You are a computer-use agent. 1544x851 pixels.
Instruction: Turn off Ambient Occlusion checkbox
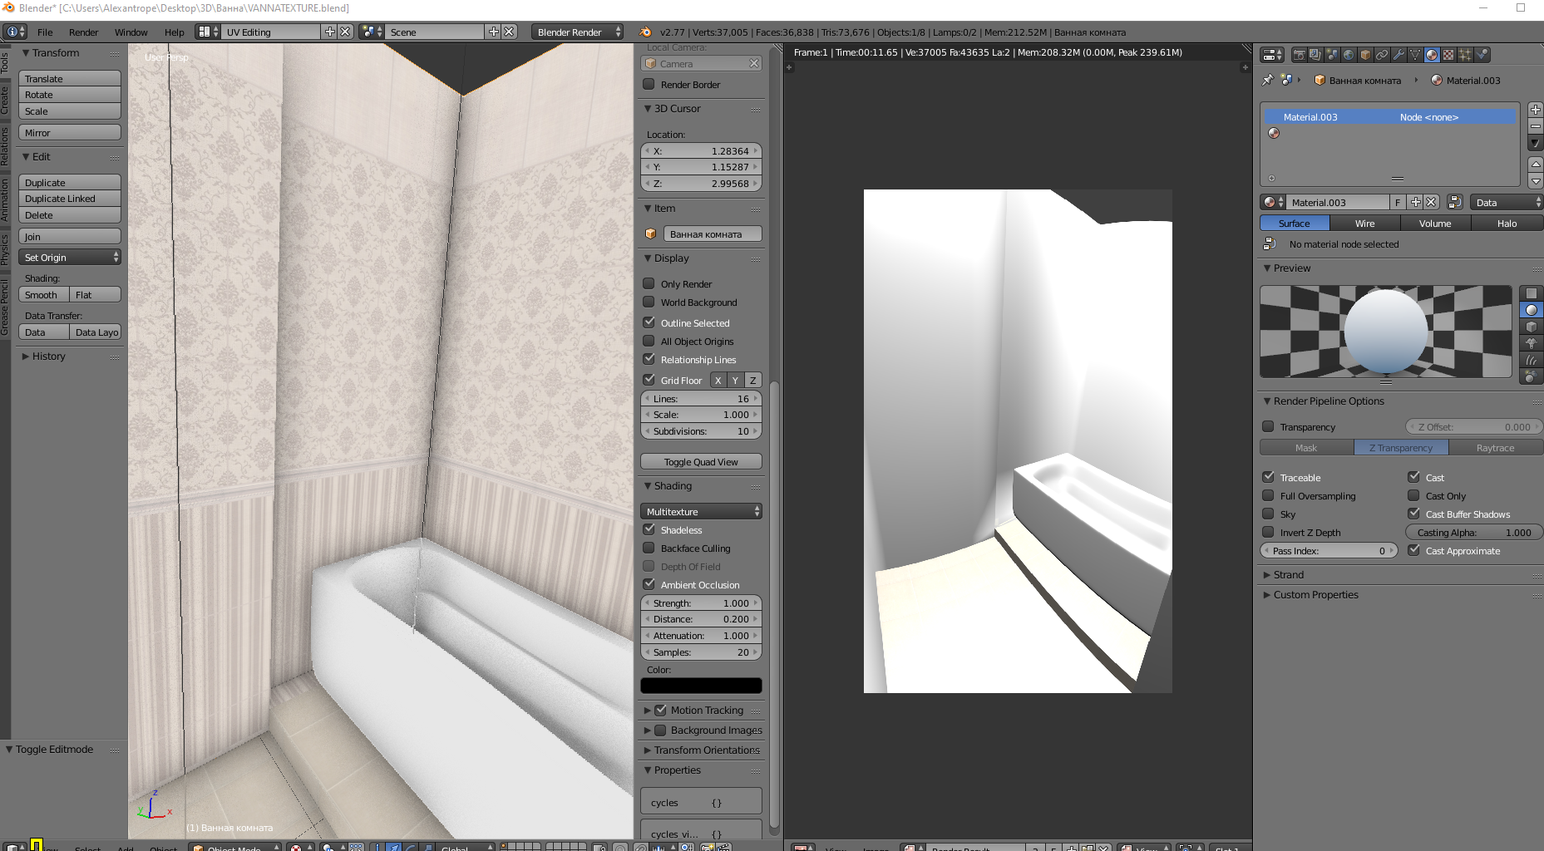(649, 584)
